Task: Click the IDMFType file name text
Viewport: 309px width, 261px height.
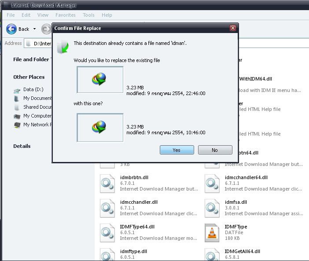Action: point(236,227)
